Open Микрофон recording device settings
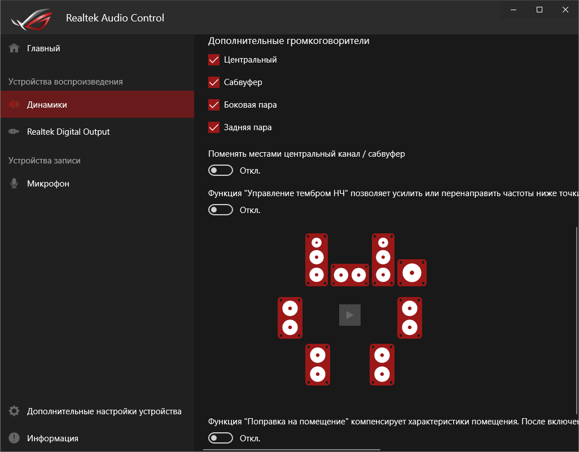Viewport: 579px width, 452px height. (48, 184)
